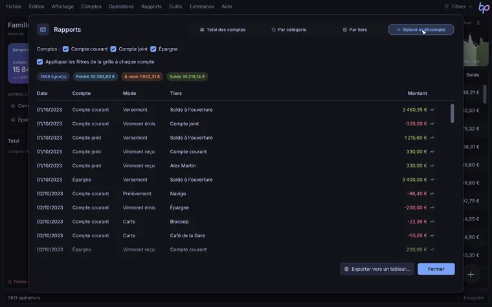This screenshot has height=307, width=492.
Task: Click the Navigo tiers cell
Action: [x=178, y=194]
